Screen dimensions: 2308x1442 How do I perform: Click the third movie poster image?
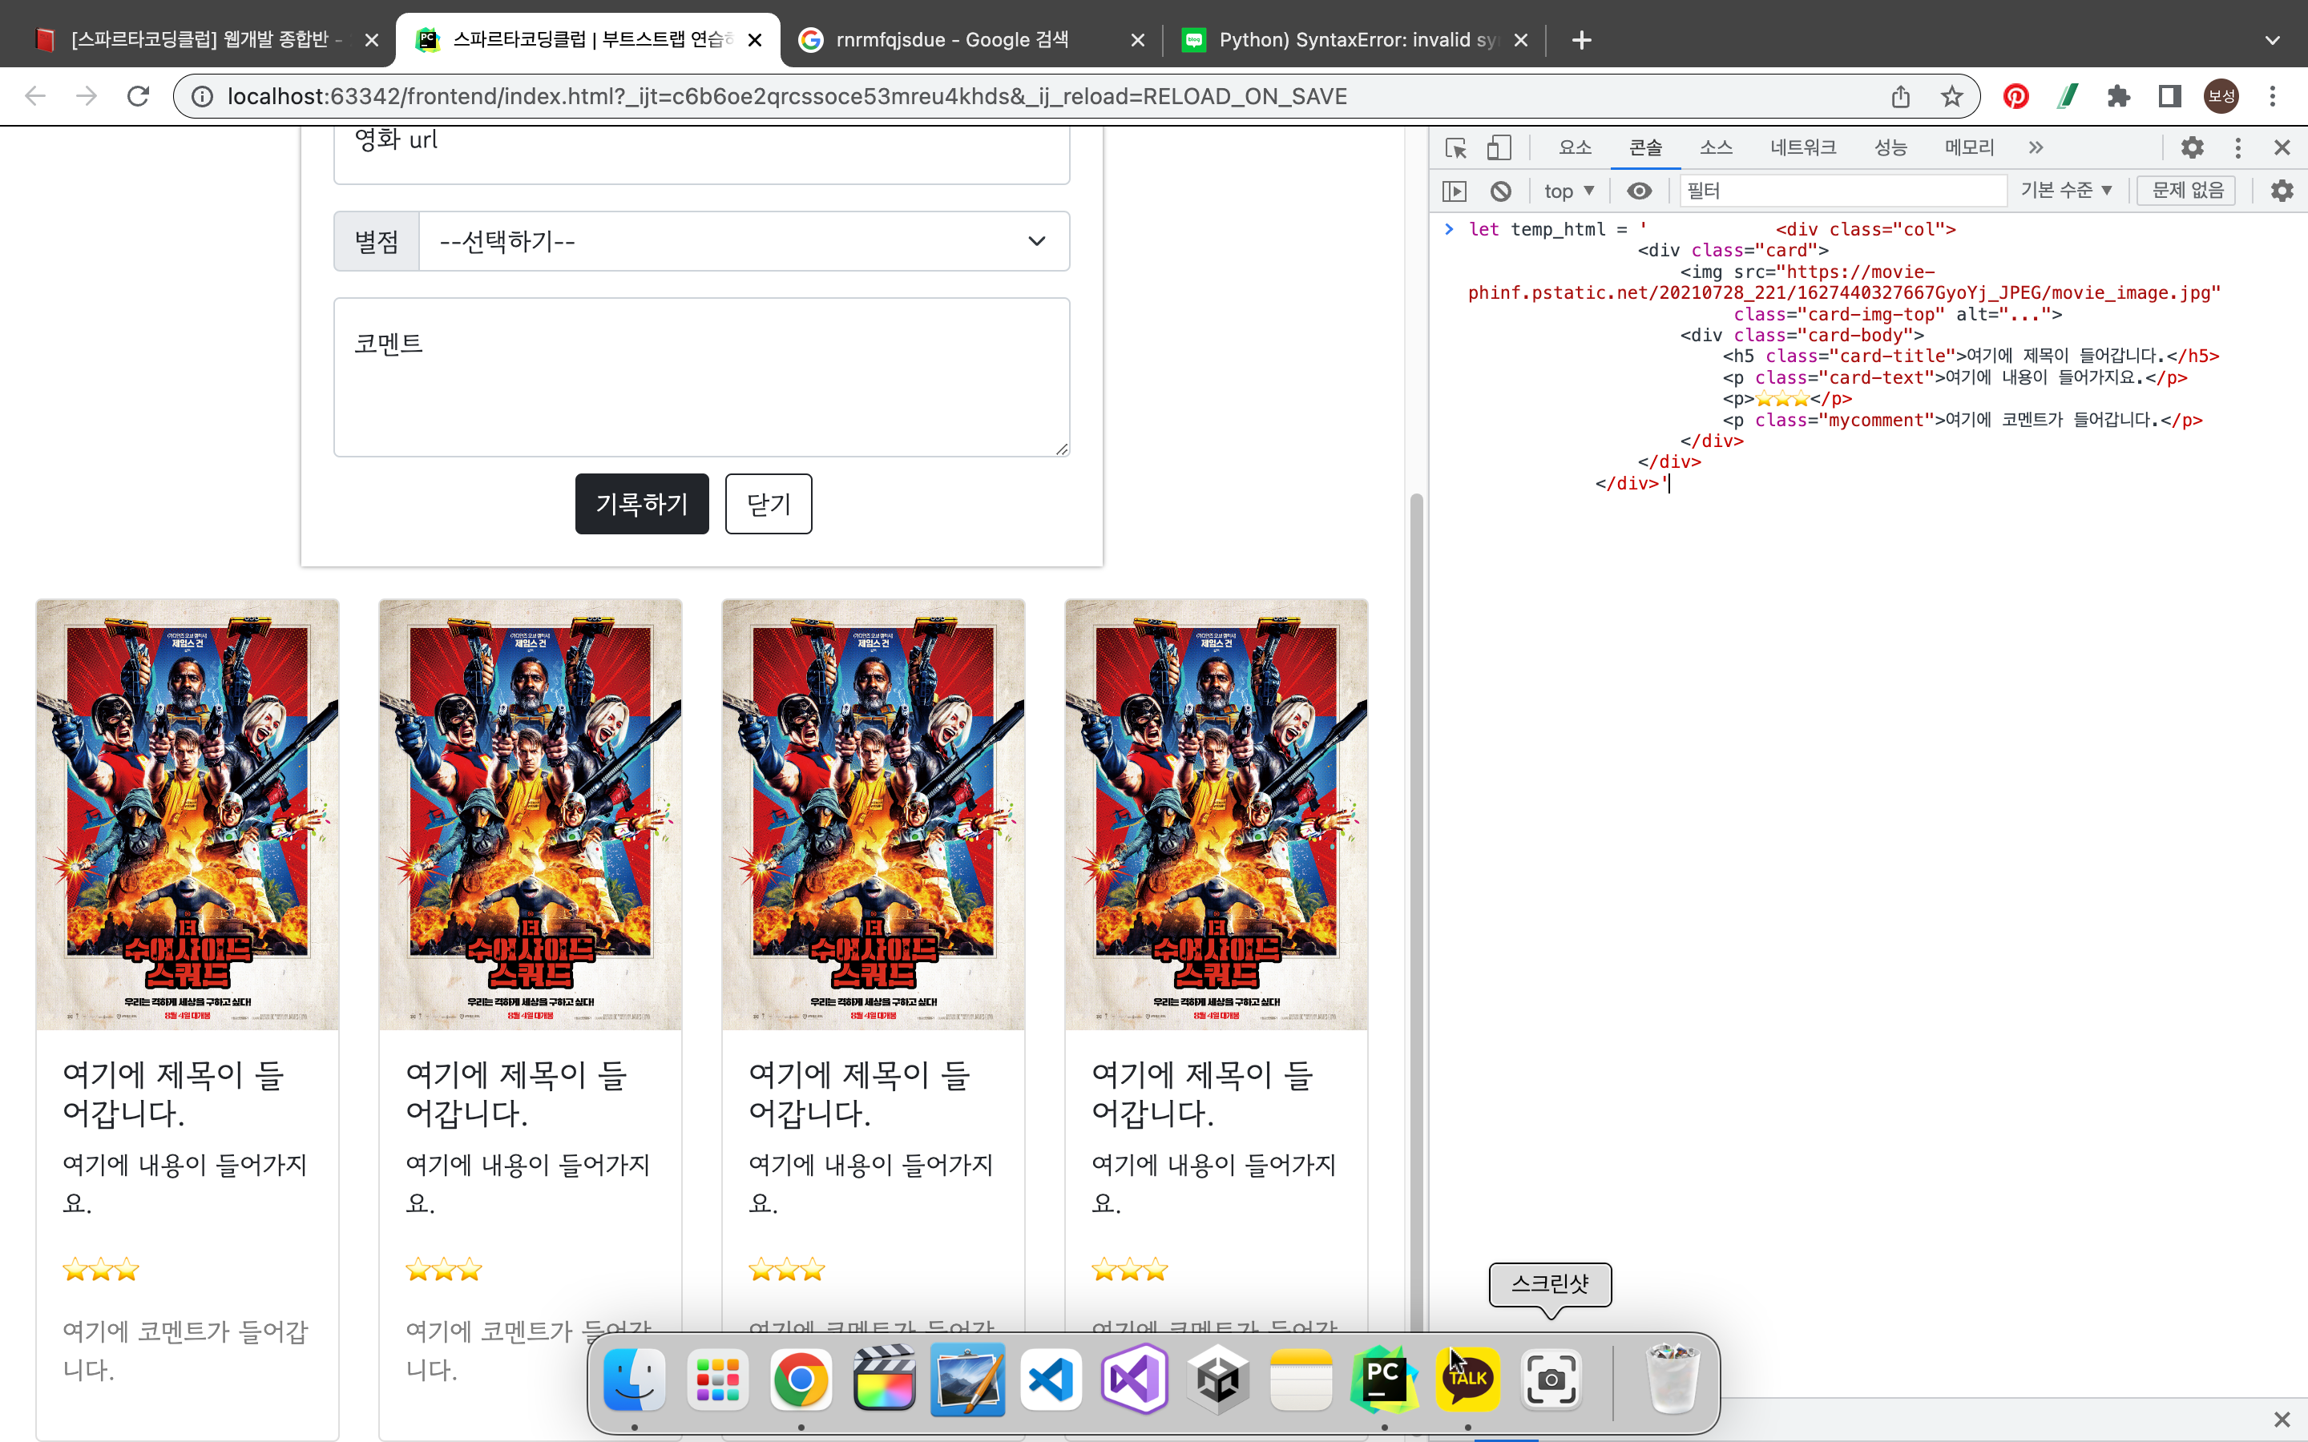(874, 815)
